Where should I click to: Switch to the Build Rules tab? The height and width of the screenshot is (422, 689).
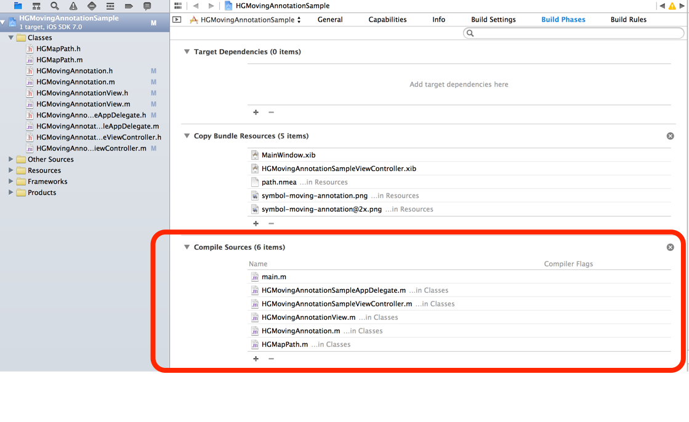(629, 20)
